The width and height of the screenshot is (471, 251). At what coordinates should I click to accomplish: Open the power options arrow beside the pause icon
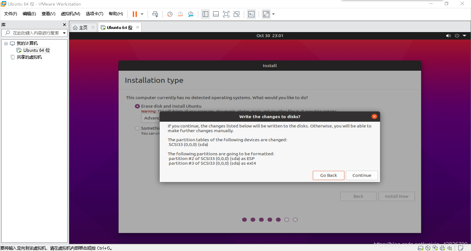point(142,14)
